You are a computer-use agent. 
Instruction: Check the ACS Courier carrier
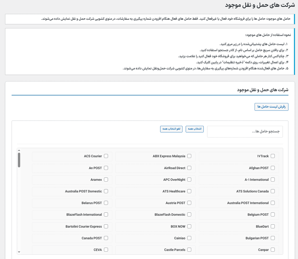[x=106, y=156]
